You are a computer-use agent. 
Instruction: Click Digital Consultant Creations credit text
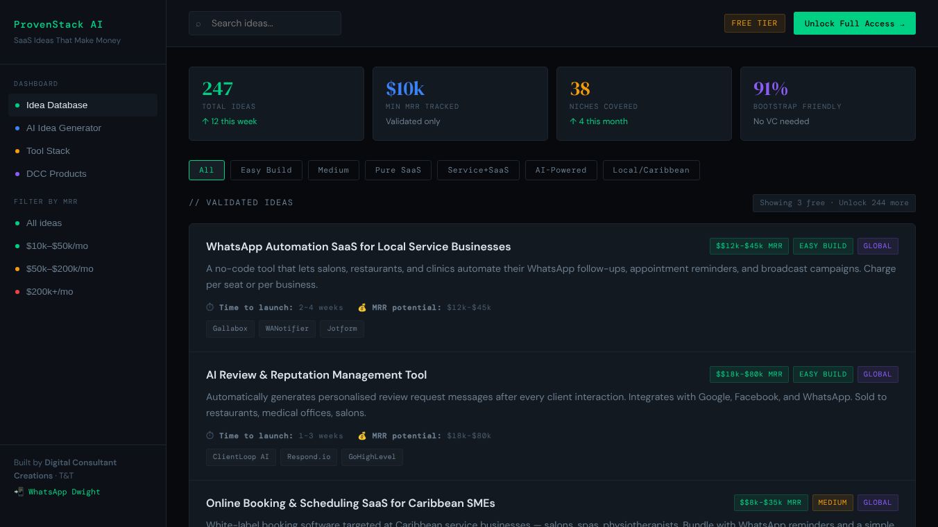coord(65,469)
